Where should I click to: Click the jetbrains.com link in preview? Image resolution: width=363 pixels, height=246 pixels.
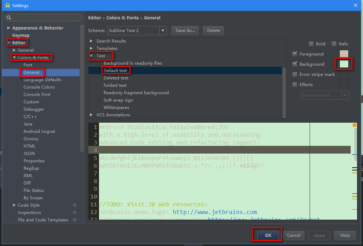215,212
